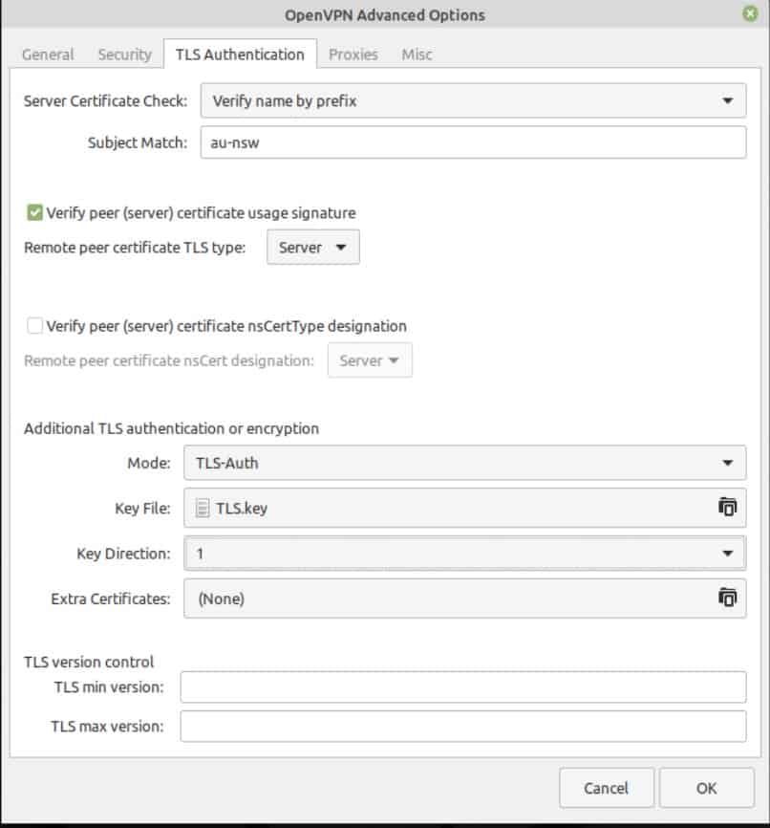Switch to the Security tab
Image resolution: width=770 pixels, height=828 pixels.
124,54
